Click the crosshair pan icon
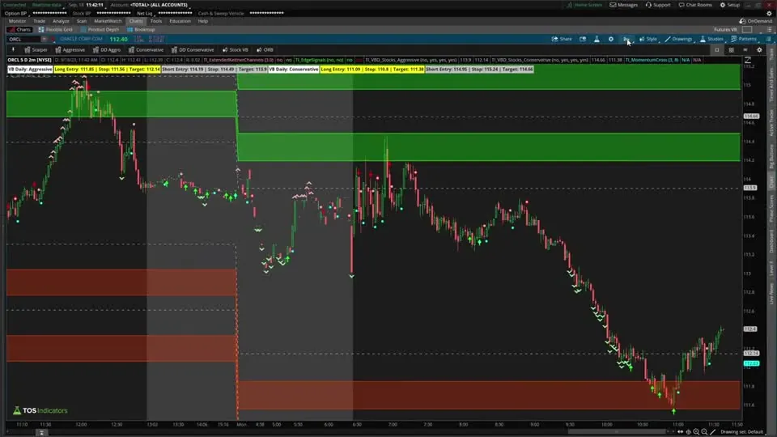Image resolution: width=777 pixels, height=437 pixels. pos(688,432)
